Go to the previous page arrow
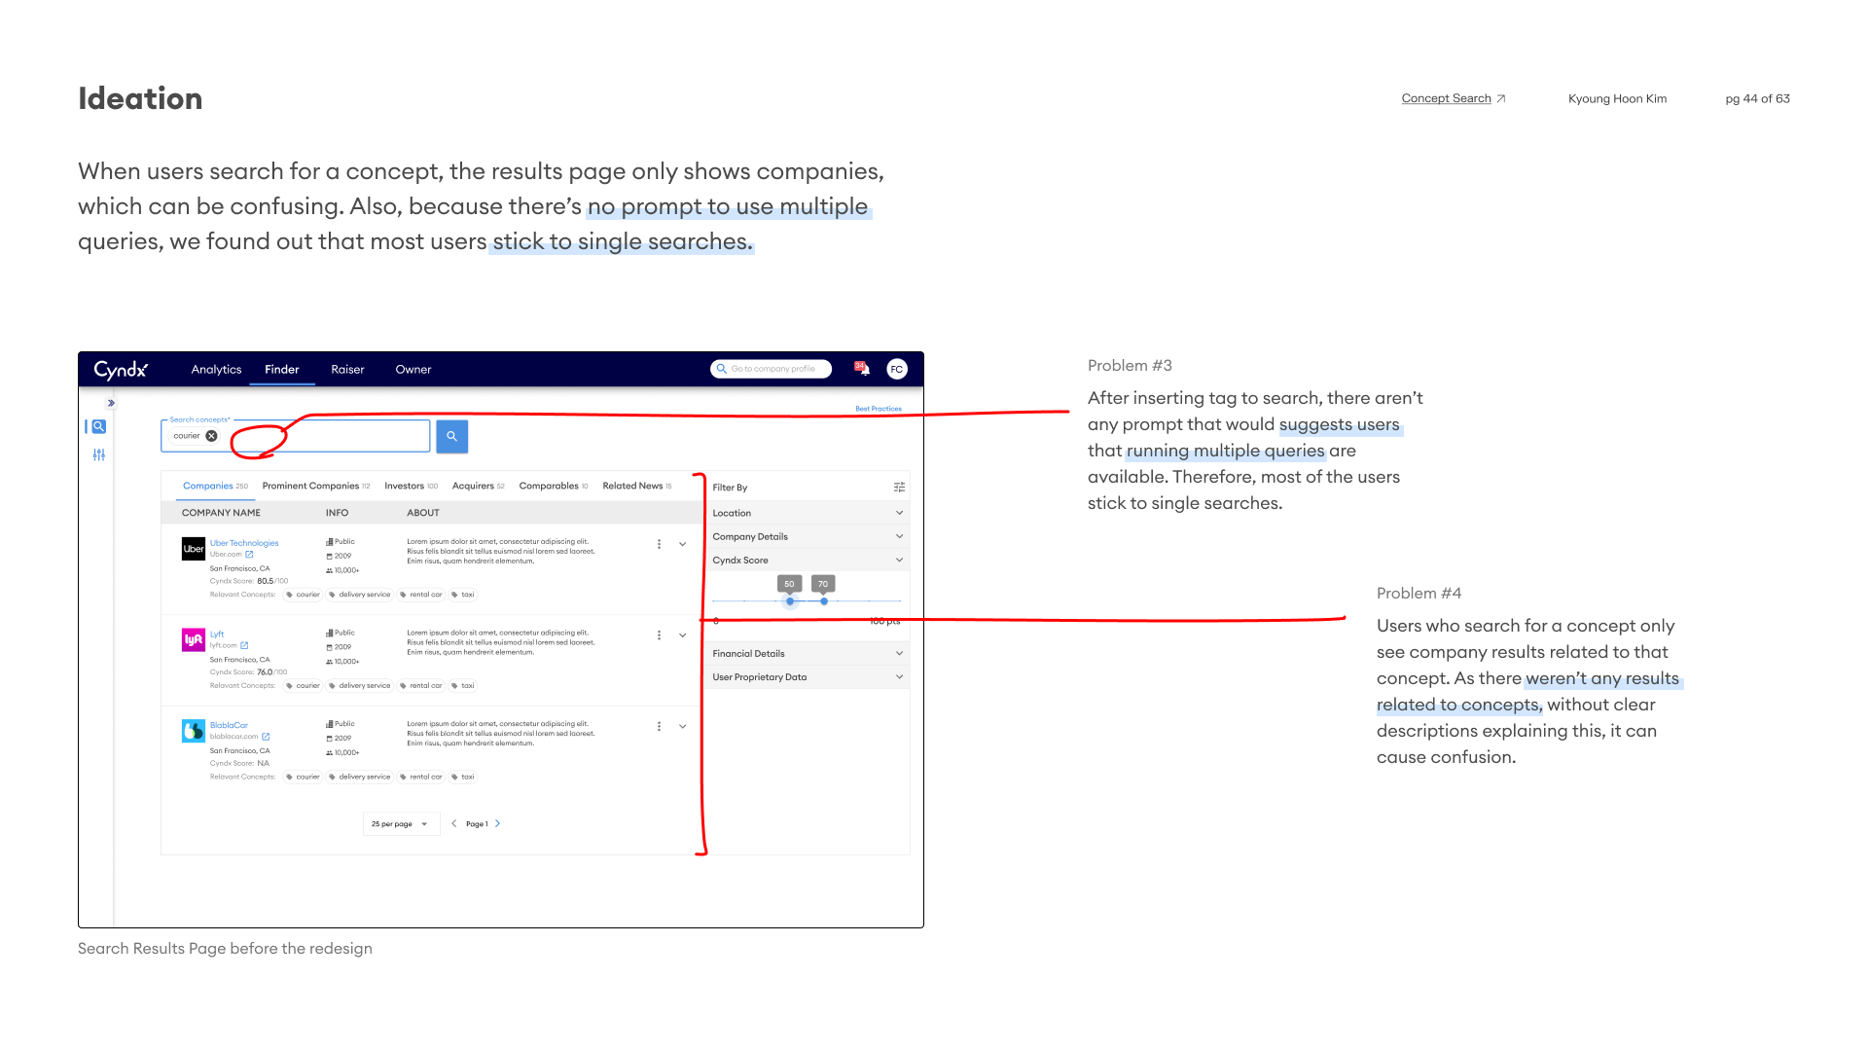Viewport: 1868px width, 1051px height. click(x=453, y=824)
